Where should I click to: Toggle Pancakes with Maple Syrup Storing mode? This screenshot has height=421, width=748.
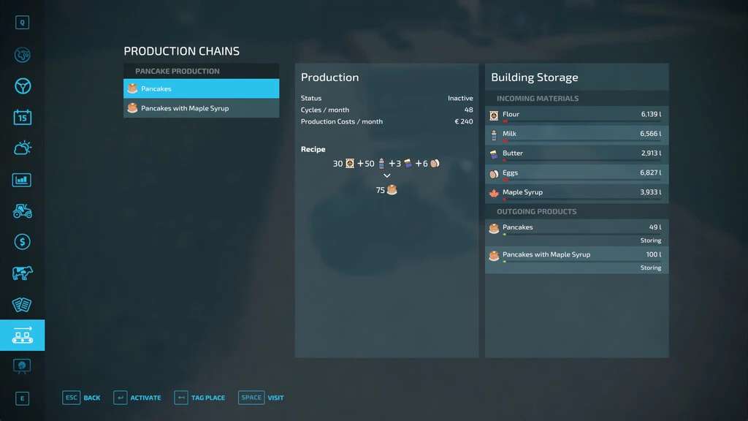coord(650,268)
